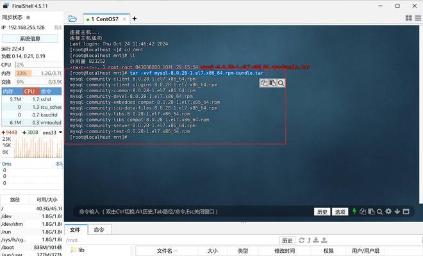The height and width of the screenshot is (256, 423).
Task: Click the 同步状态 indicator dot
Action: [x=28, y=17]
